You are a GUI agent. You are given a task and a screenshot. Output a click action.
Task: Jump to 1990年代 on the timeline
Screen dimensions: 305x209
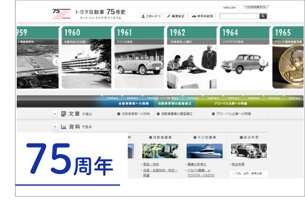pos(233,98)
